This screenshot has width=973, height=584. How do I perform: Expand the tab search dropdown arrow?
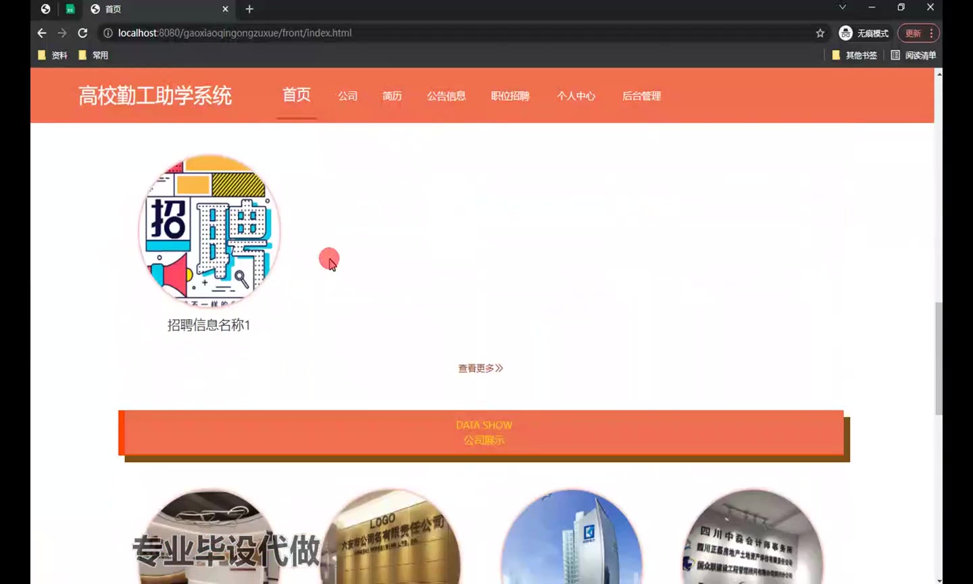[x=843, y=7]
